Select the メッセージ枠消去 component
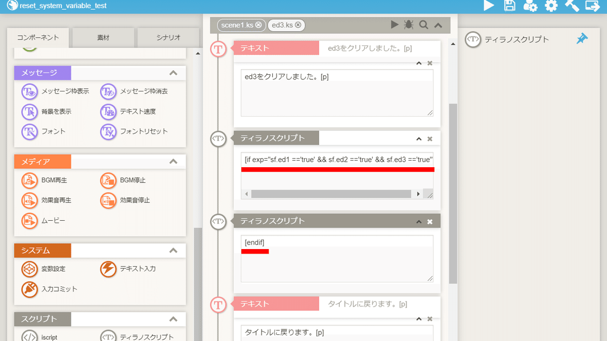This screenshot has width=607, height=341. pyautogui.click(x=134, y=91)
